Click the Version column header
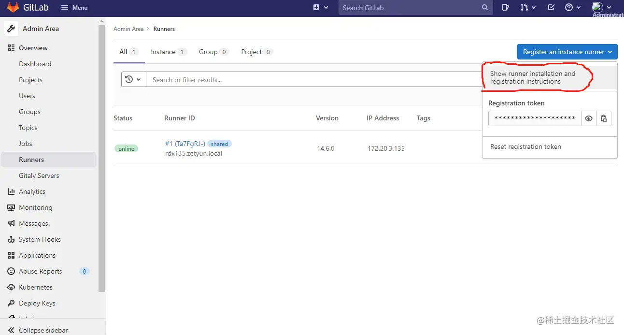The image size is (624, 335). (x=327, y=118)
